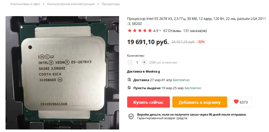
Task: Click the 131 заказа(ов) orders text
Action: point(195,31)
